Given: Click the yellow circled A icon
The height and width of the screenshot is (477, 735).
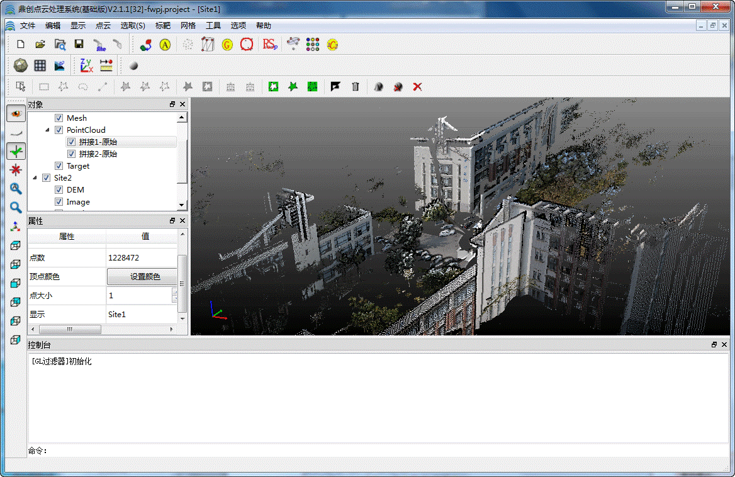Looking at the screenshot, I should [x=165, y=45].
